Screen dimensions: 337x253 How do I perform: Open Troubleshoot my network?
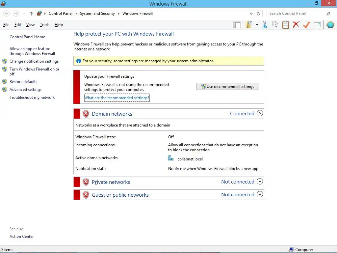pos(32,98)
